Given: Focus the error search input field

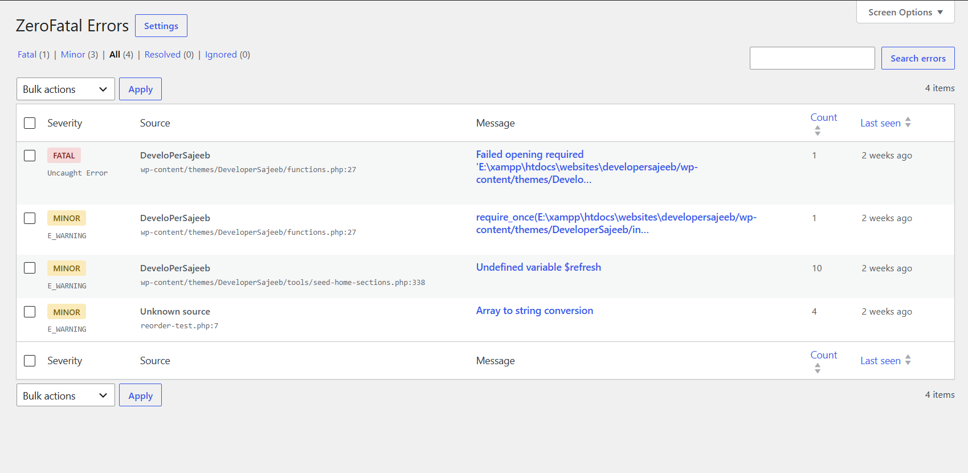Looking at the screenshot, I should tap(812, 58).
